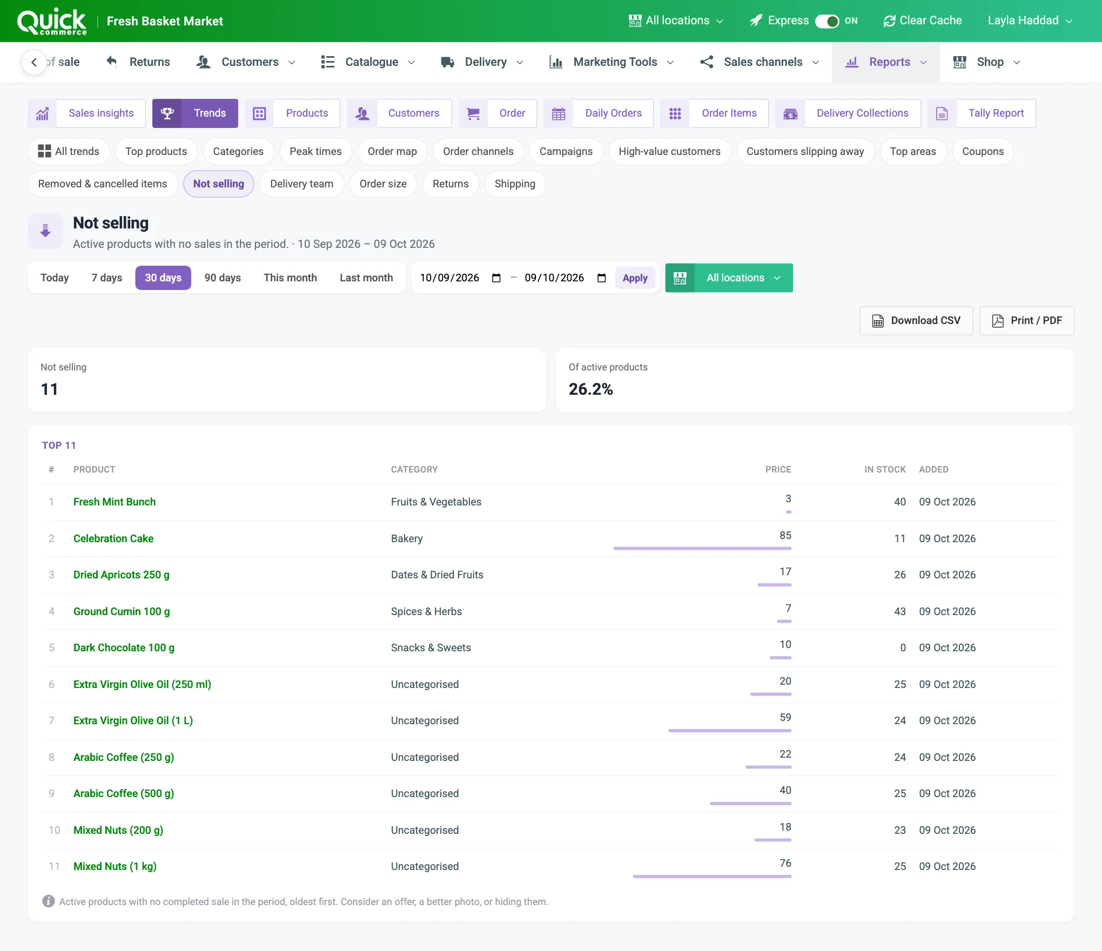Screen dimensions: 1102x951
Task: Click the Print / PDF button
Action: coord(1027,321)
